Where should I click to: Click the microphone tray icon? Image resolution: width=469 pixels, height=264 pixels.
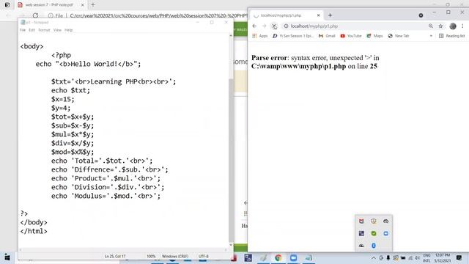pyautogui.click(x=388, y=258)
